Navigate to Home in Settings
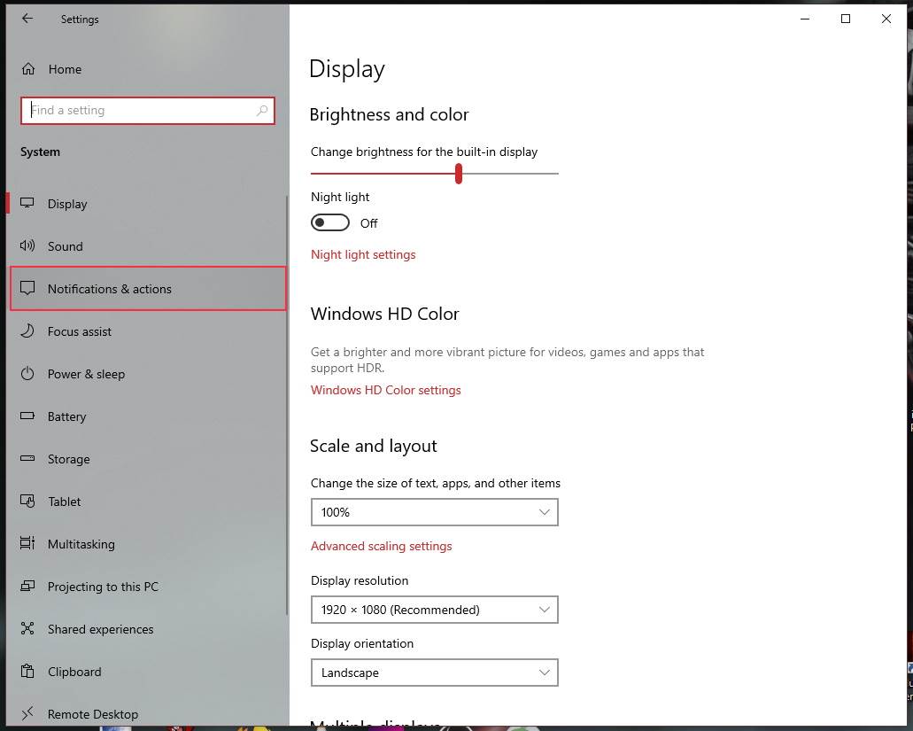This screenshot has width=913, height=731. 64,69
